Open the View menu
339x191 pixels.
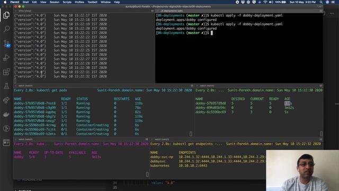(43, 2)
